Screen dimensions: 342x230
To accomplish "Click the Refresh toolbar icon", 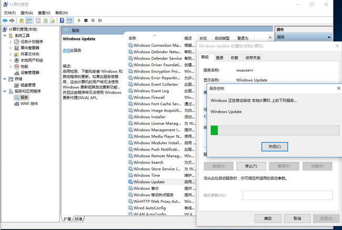I will pos(45,21).
